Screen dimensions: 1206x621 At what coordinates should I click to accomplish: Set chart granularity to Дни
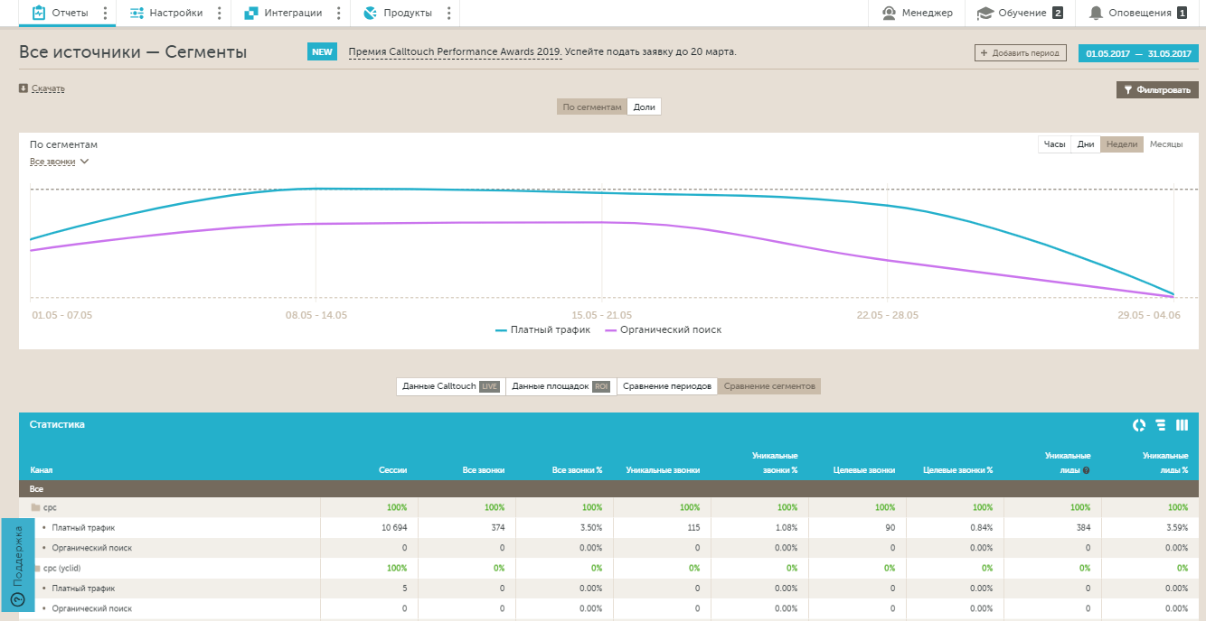click(x=1086, y=144)
